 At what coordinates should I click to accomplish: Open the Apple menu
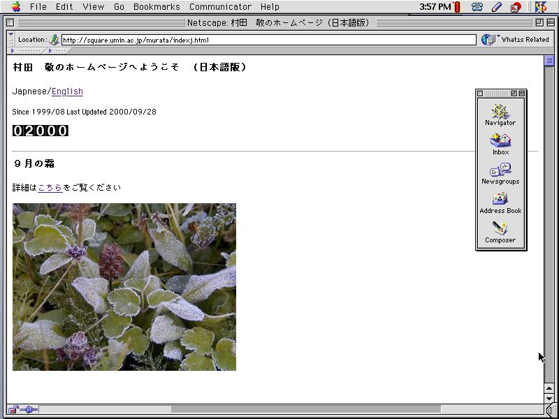click(15, 7)
